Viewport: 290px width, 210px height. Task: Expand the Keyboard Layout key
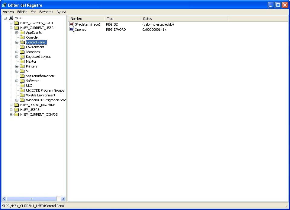(x=17, y=57)
